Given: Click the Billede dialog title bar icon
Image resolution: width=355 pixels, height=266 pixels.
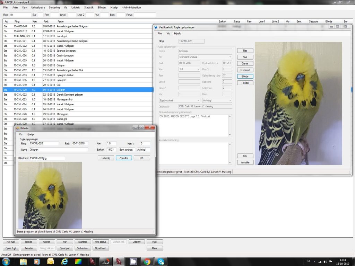Looking at the screenshot, I should (x=17, y=128).
